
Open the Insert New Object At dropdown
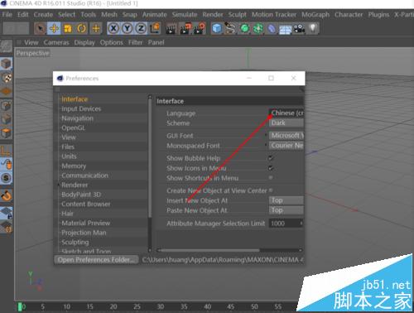tap(286, 200)
